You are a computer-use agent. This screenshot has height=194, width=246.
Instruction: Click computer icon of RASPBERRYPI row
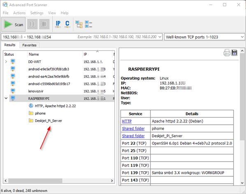tap(13, 98)
